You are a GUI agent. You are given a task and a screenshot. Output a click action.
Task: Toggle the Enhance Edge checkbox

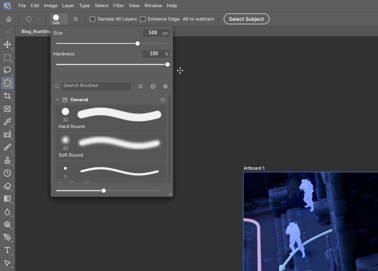click(143, 19)
